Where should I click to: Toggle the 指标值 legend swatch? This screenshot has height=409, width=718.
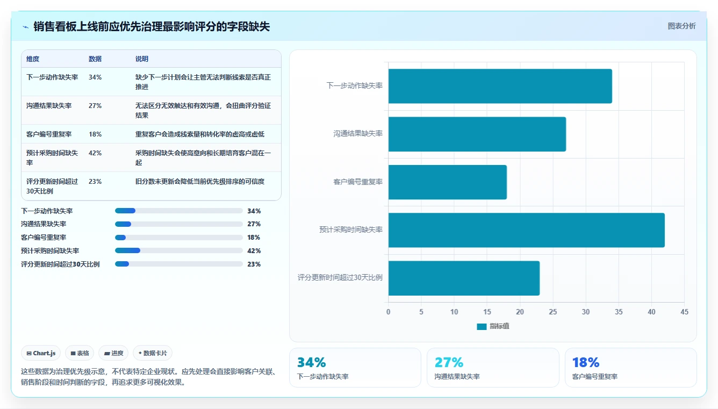tap(482, 326)
